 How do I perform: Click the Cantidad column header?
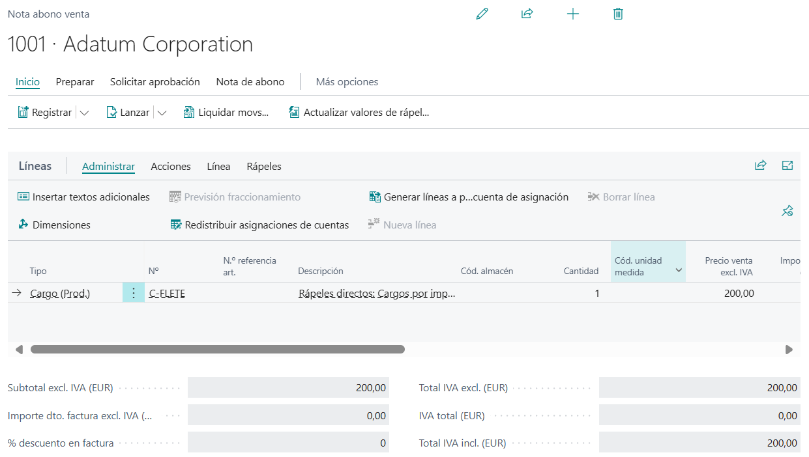(x=581, y=271)
